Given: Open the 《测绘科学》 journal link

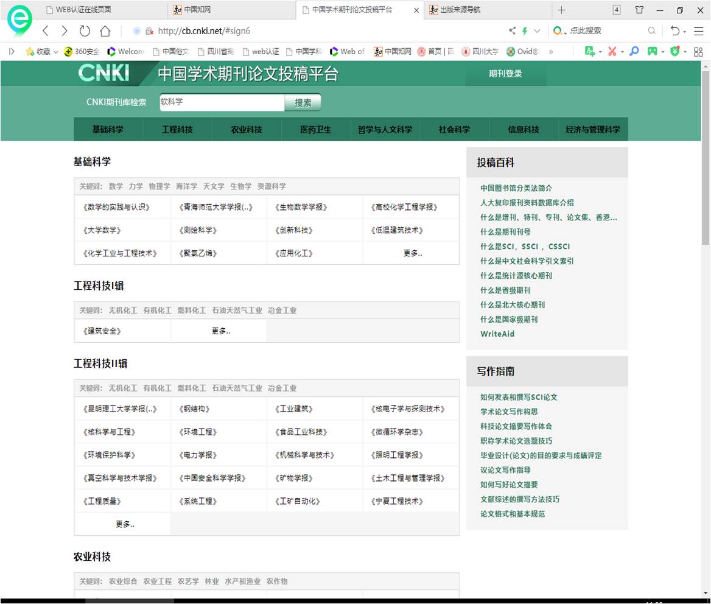Looking at the screenshot, I should [x=198, y=230].
